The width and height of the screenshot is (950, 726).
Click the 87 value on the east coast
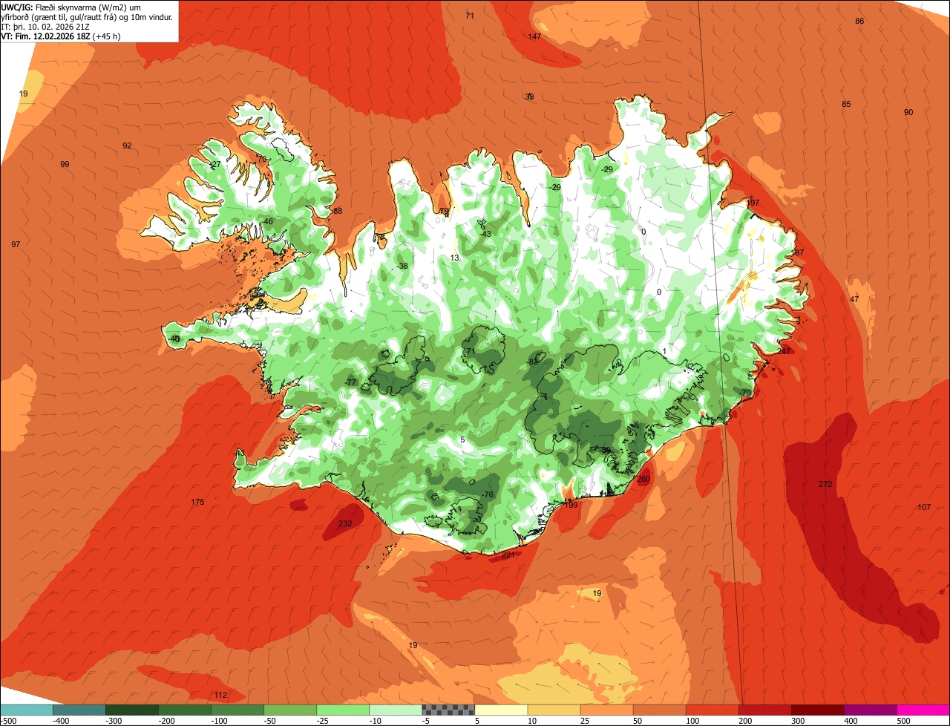(799, 252)
